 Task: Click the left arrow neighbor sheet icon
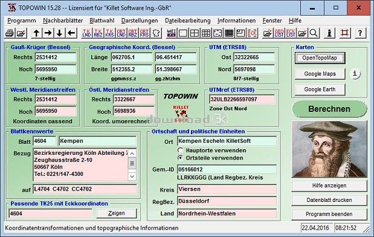pos(71,33)
